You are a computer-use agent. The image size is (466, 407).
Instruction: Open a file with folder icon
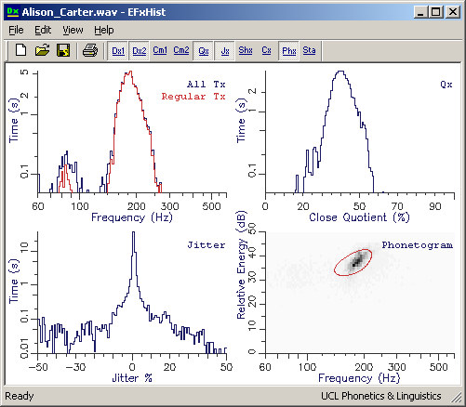pos(42,50)
